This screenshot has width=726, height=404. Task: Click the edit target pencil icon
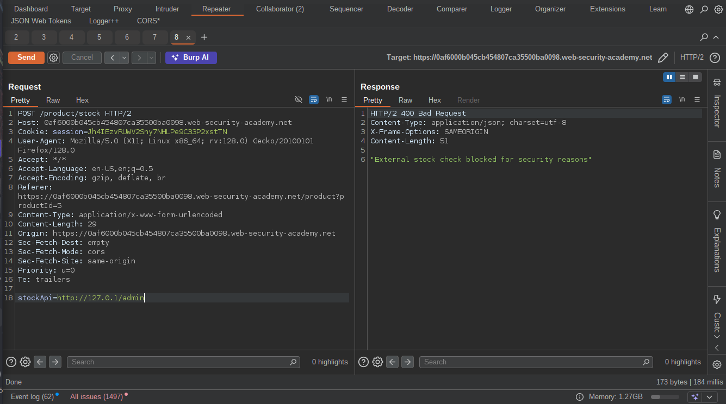[662, 58]
